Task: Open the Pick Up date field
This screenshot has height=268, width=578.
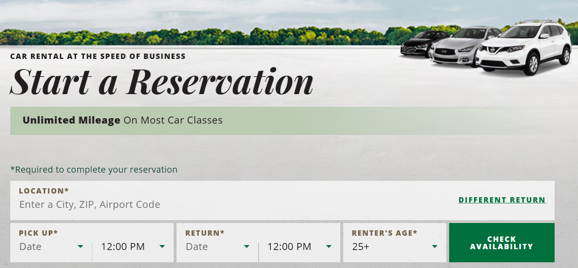Action: pos(31,247)
